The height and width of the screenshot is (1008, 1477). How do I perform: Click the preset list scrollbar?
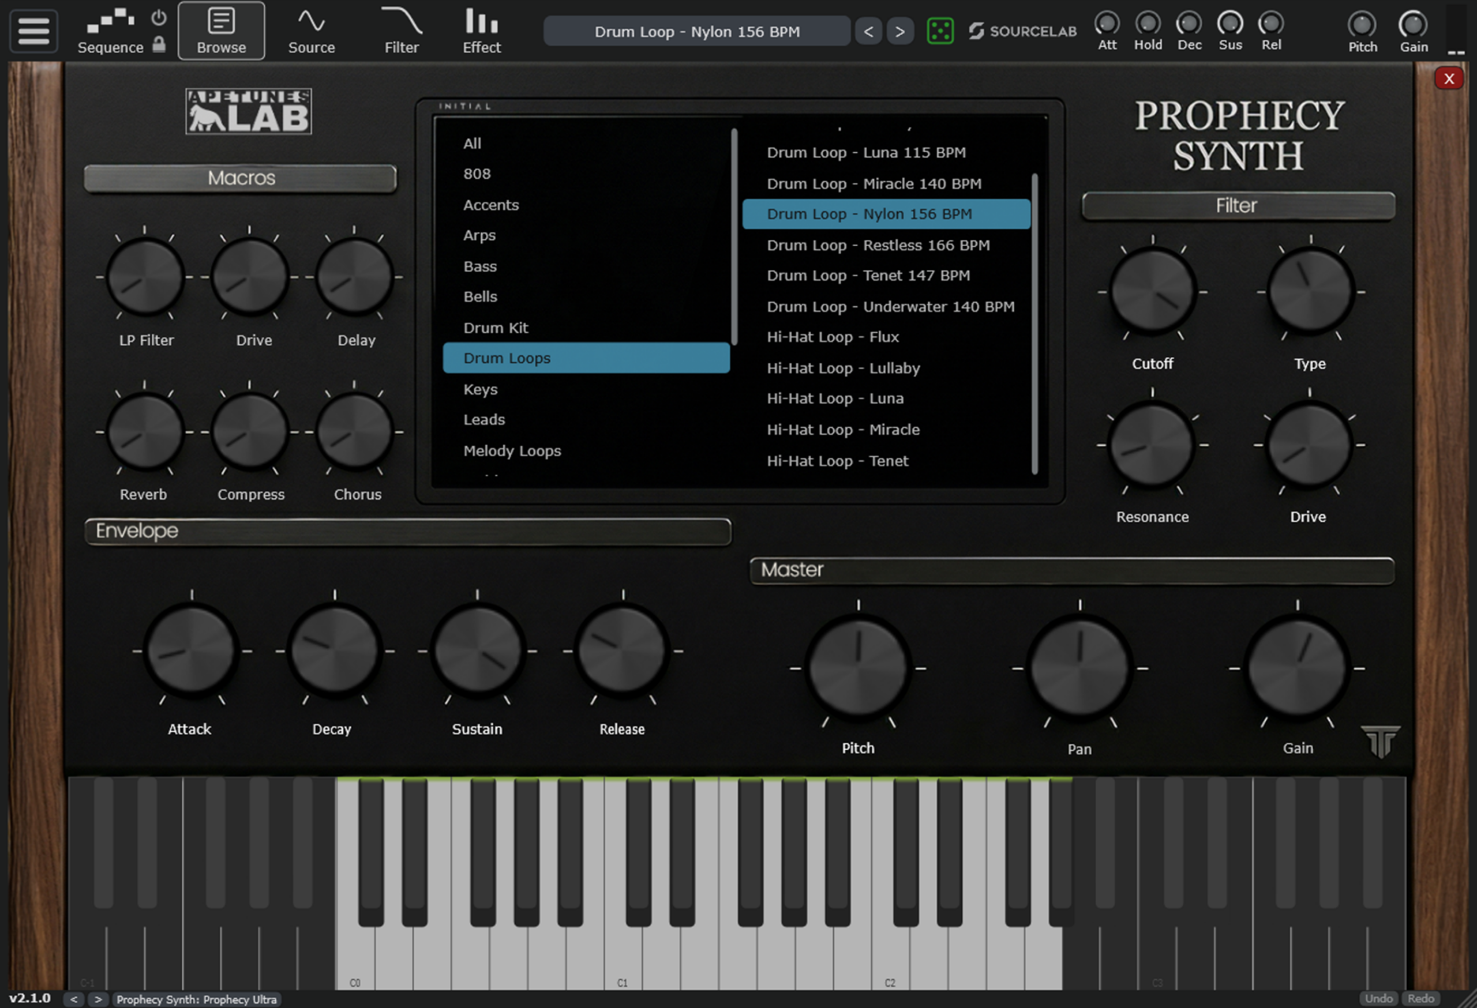pos(1034,324)
